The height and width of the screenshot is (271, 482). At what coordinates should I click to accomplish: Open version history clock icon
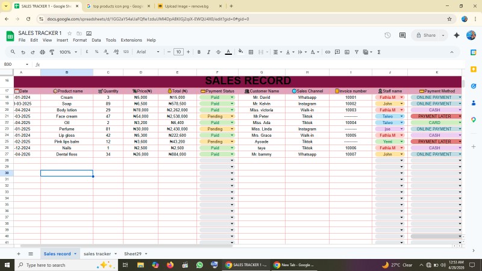(x=387, y=36)
